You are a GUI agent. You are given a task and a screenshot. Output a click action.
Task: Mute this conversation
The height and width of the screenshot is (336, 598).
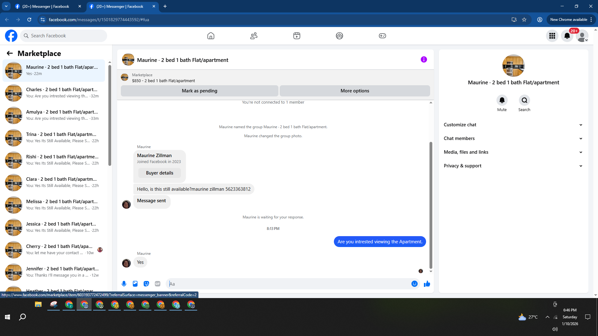[x=502, y=100]
